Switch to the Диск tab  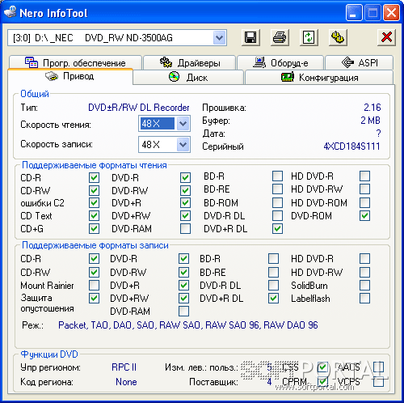(x=188, y=78)
